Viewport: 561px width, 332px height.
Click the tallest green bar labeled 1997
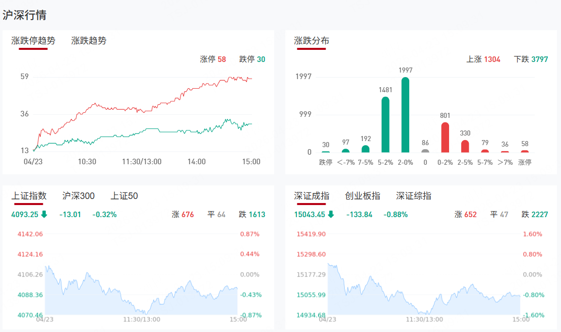[405, 115]
